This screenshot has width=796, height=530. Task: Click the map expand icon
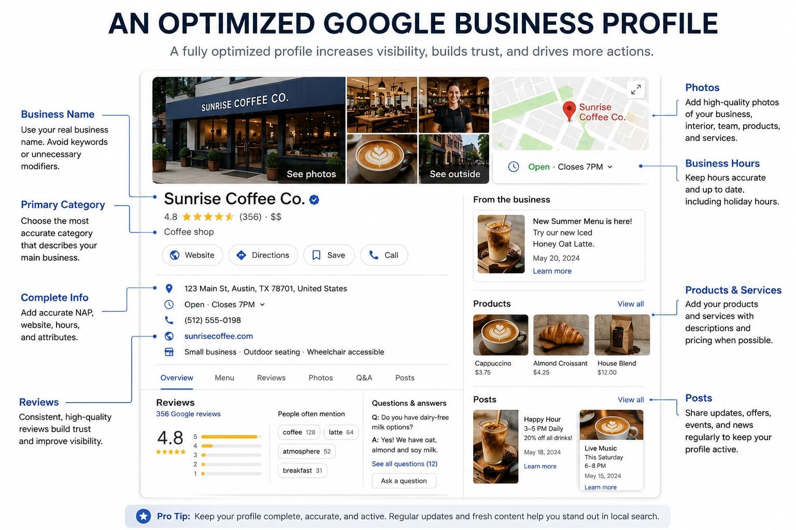(x=636, y=90)
